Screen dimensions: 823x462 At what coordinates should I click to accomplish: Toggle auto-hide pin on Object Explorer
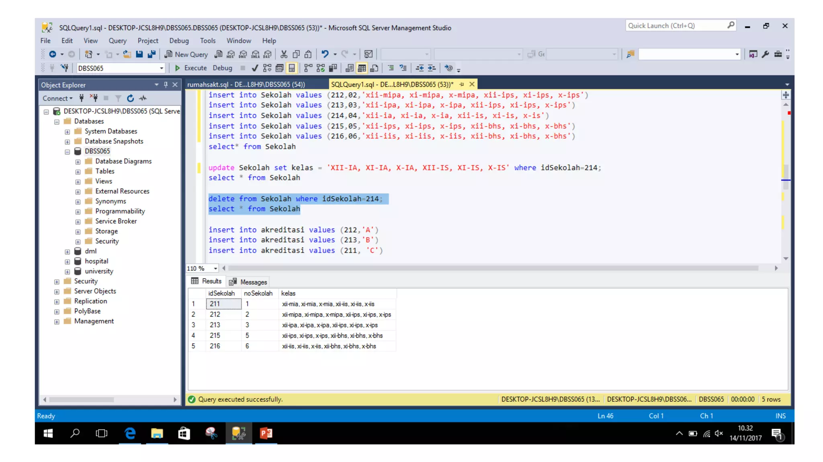coord(166,85)
